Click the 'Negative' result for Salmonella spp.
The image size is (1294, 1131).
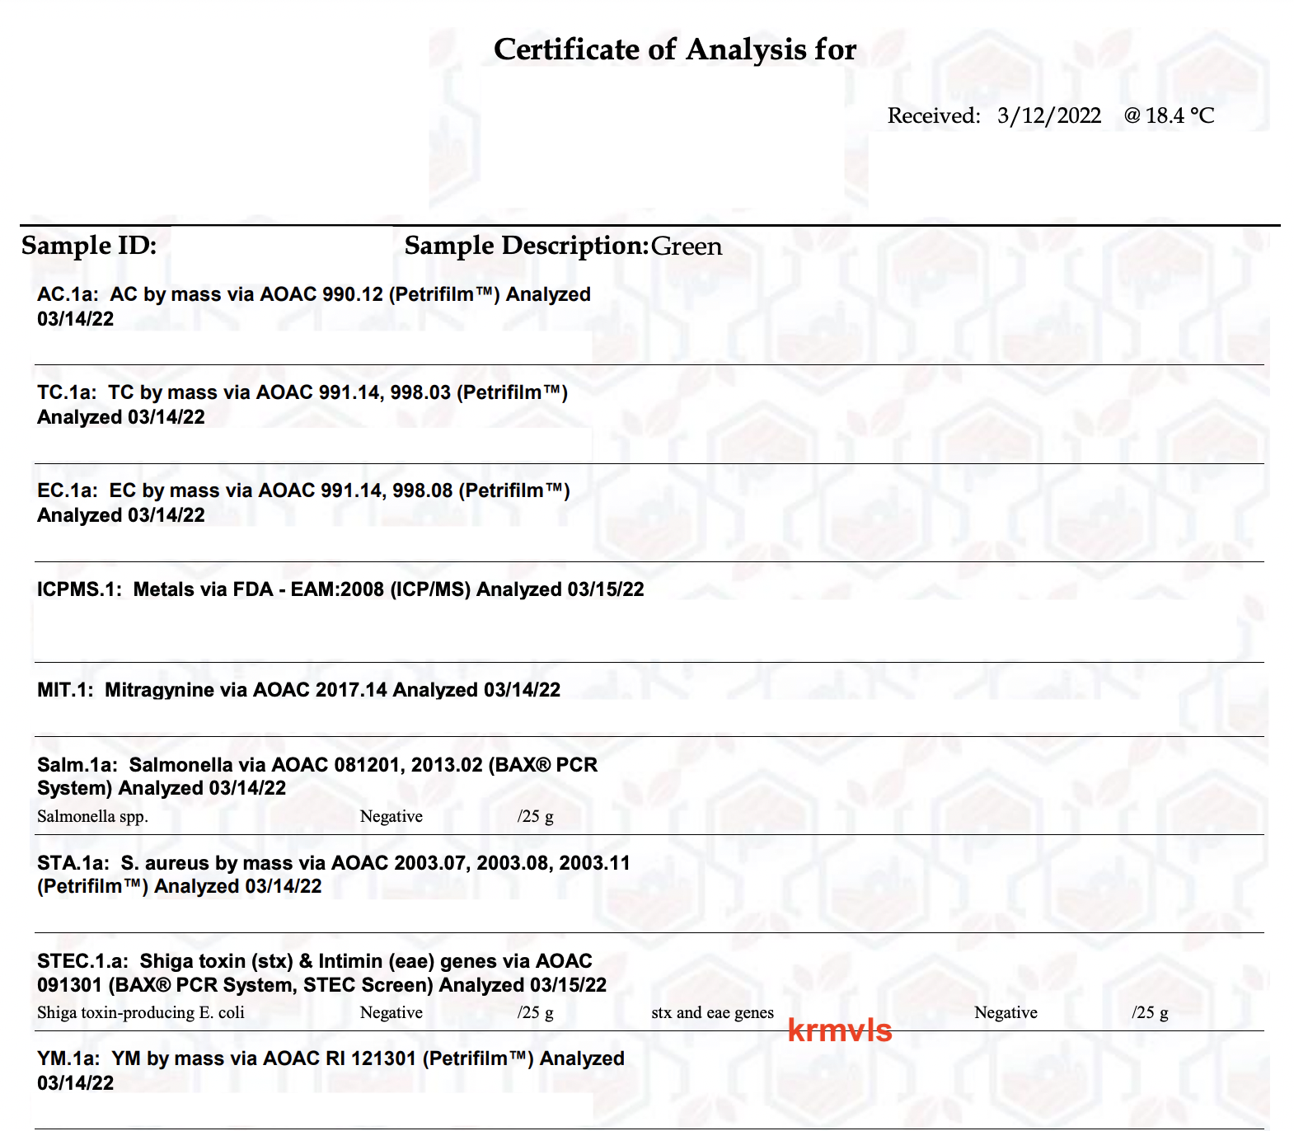[391, 816]
